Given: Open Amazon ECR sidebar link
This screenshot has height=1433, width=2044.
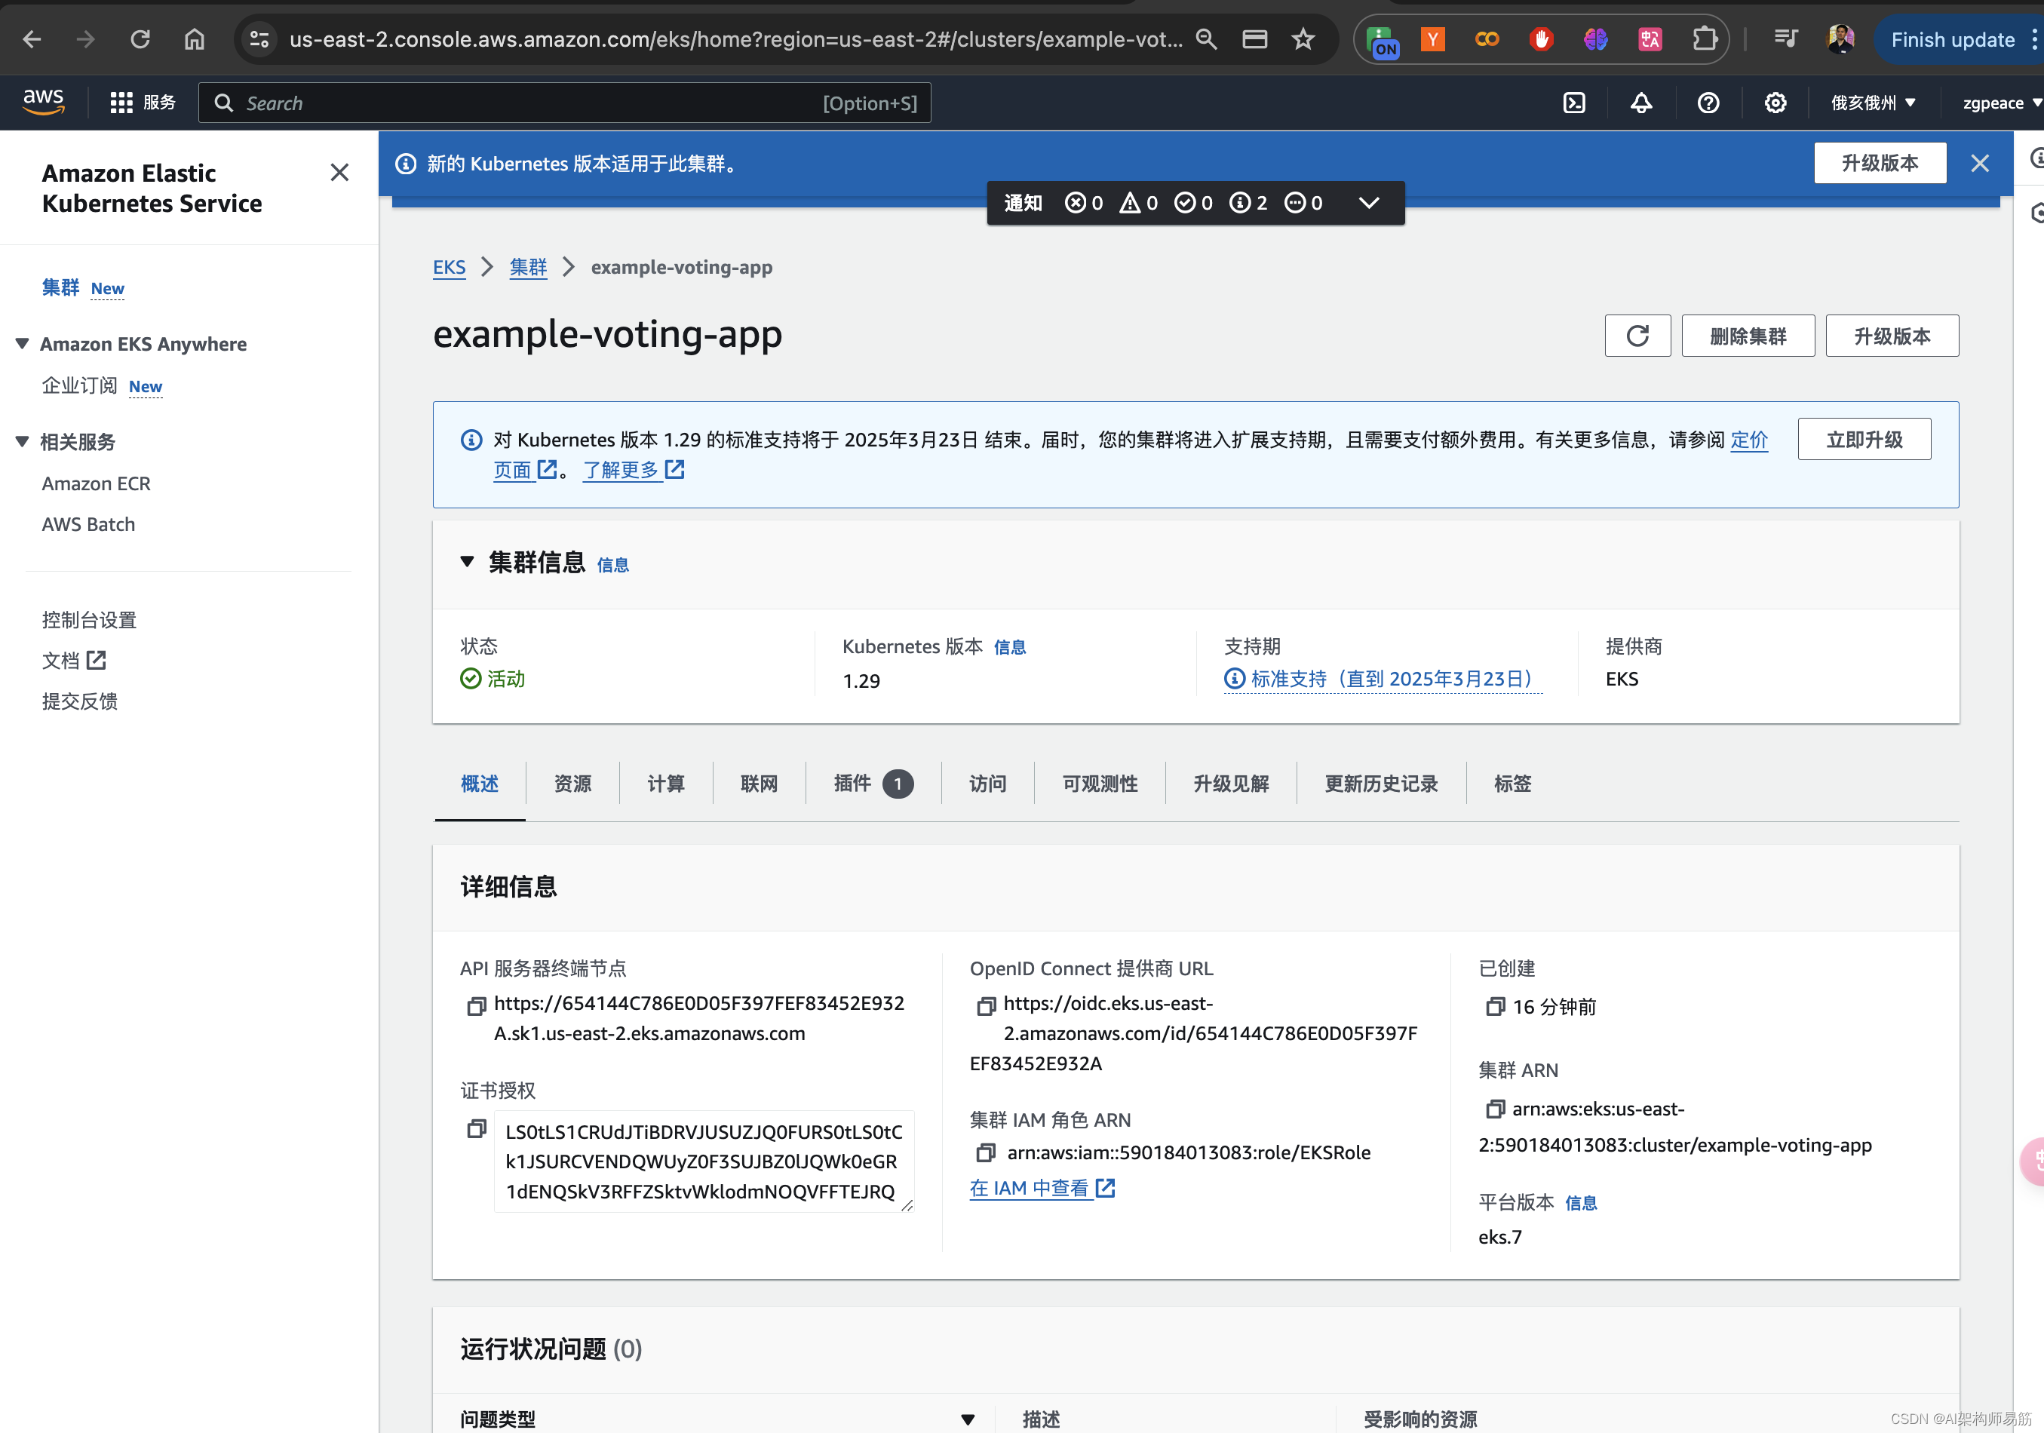Looking at the screenshot, I should pos(96,483).
